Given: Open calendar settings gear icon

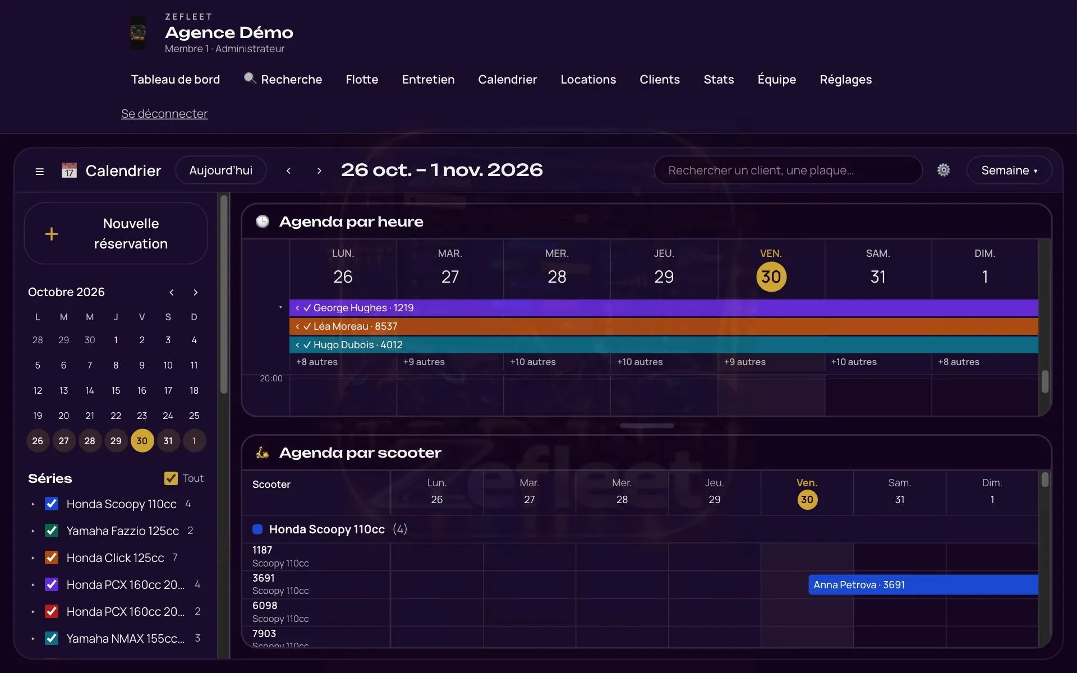Looking at the screenshot, I should pyautogui.click(x=943, y=170).
